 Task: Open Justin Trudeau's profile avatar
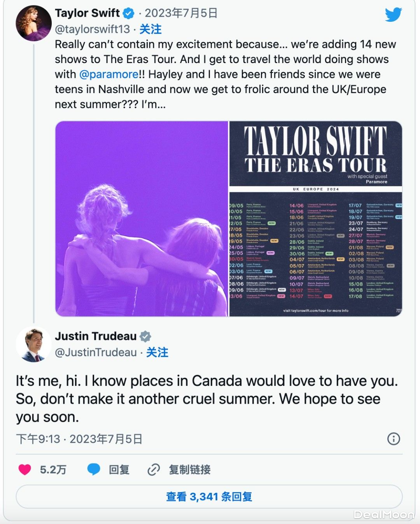coord(33,345)
